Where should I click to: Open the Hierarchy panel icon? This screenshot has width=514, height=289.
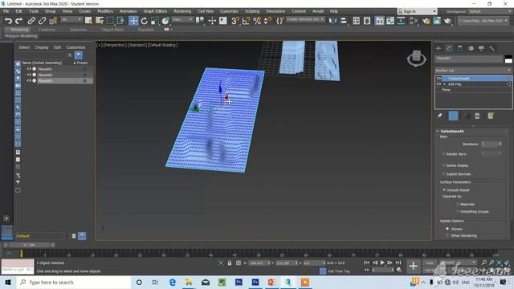460,48
